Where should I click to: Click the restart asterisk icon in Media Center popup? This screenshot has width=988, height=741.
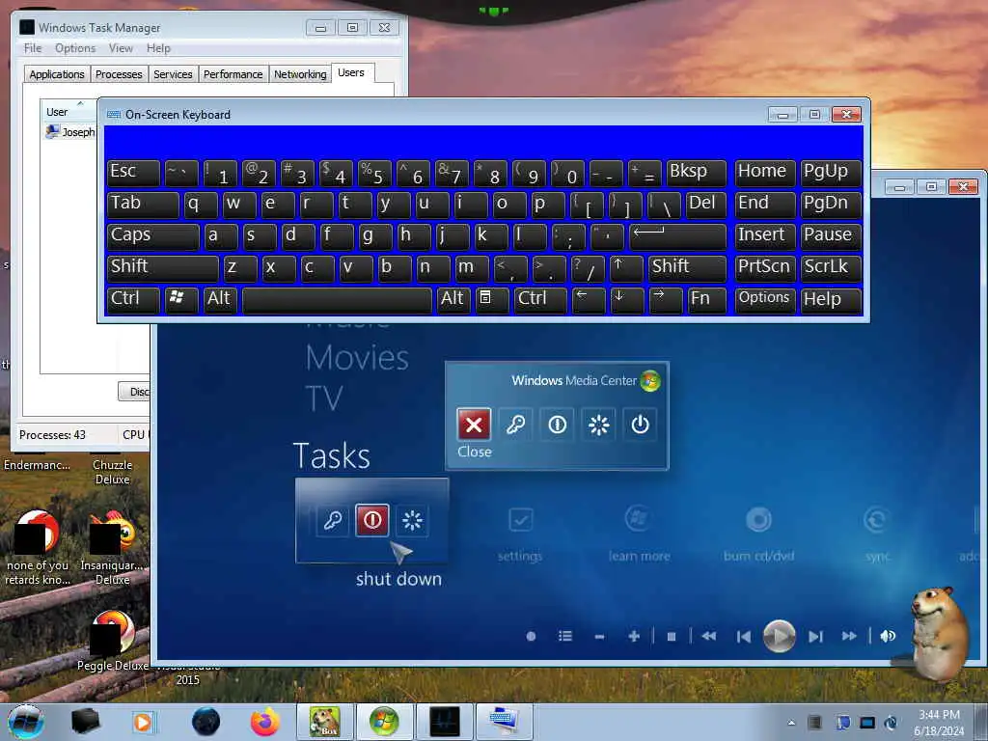[598, 425]
